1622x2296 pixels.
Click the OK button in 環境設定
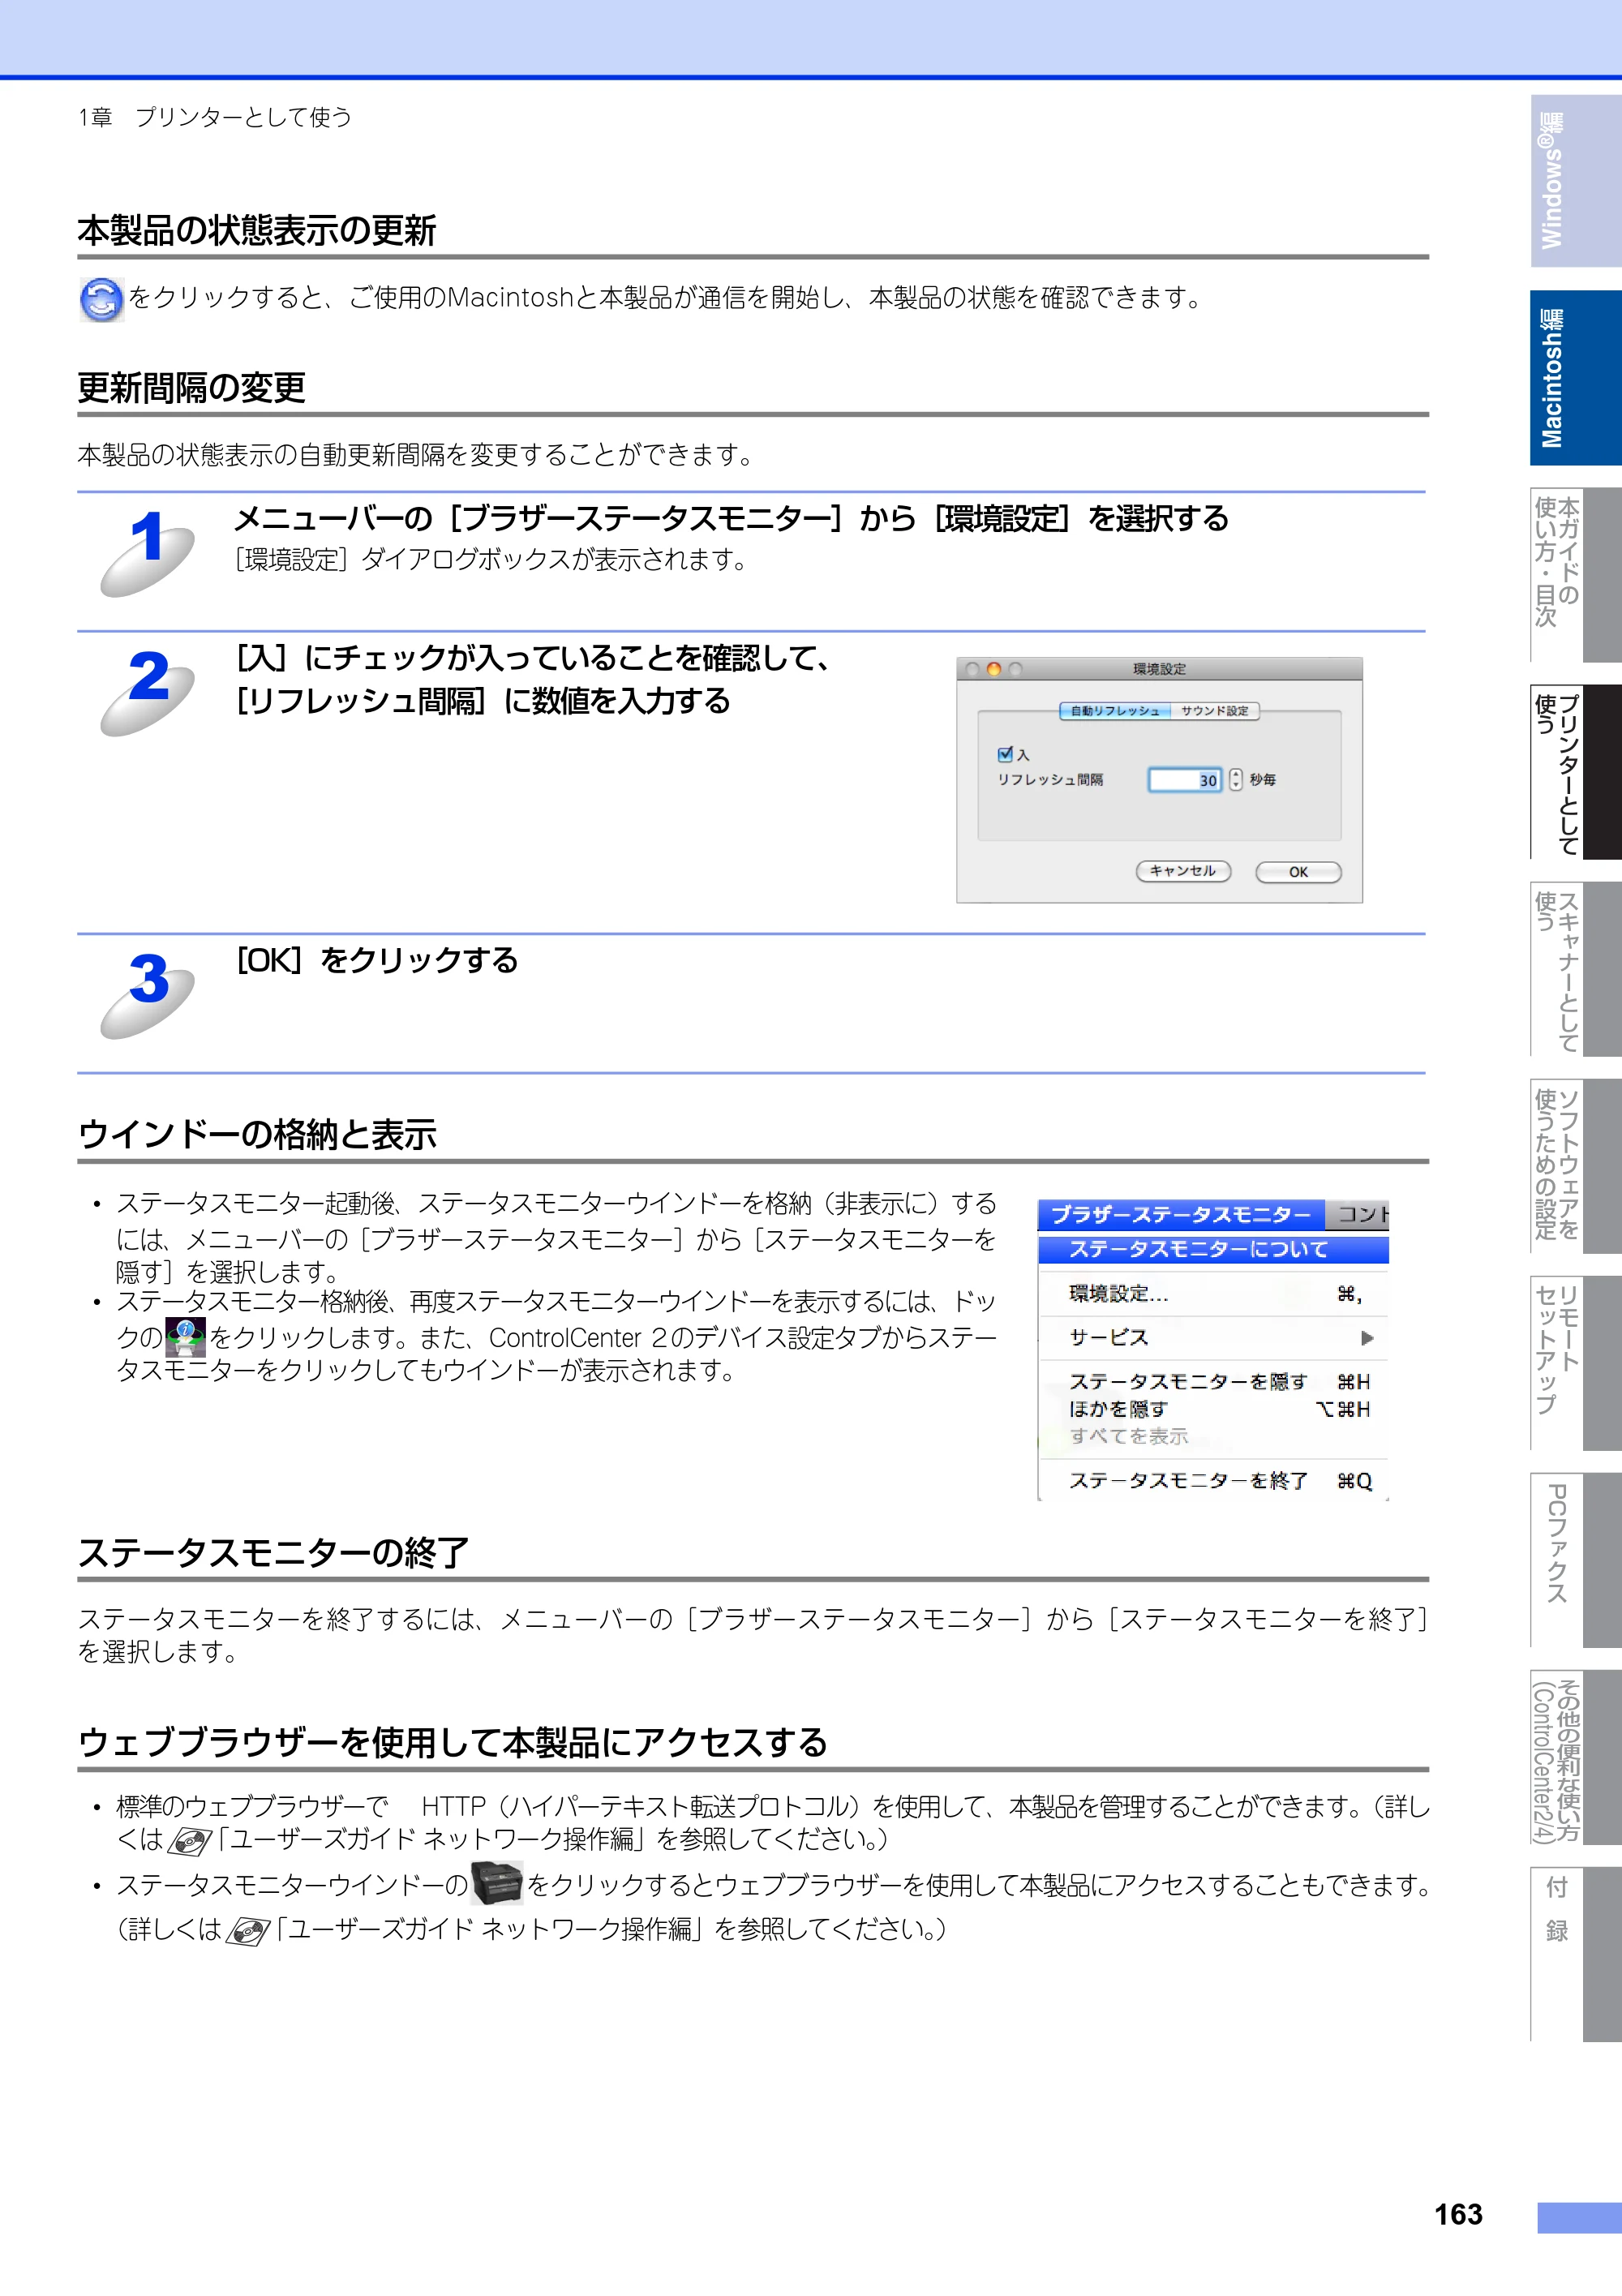point(1298,872)
